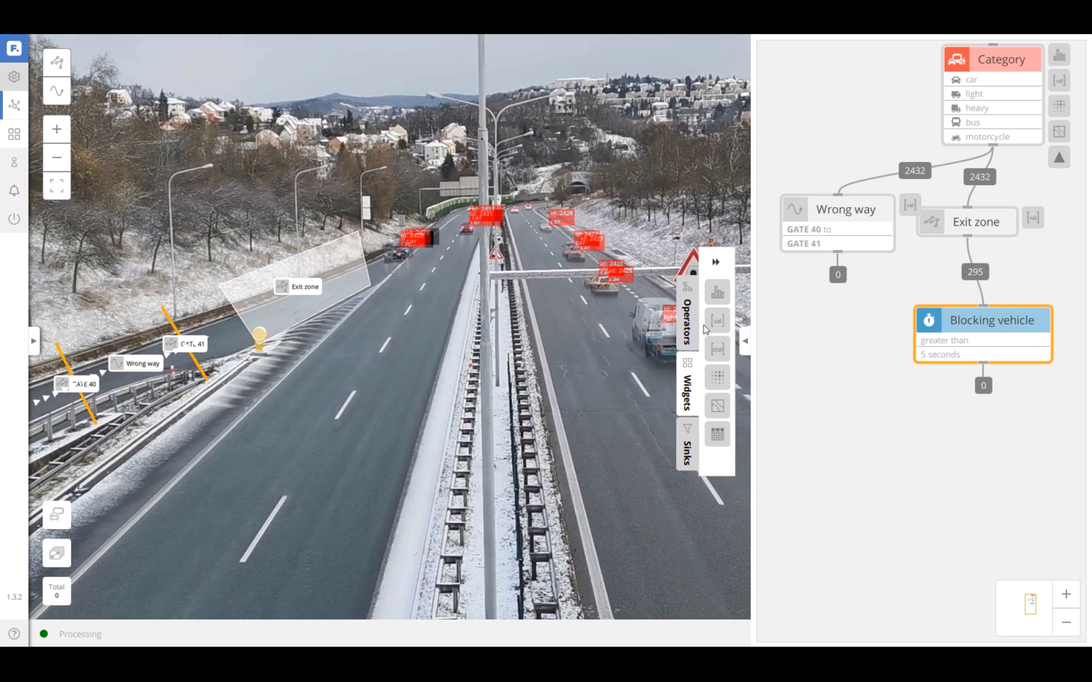Collapse the Widgets panel with the double-arrow chevron

click(716, 261)
